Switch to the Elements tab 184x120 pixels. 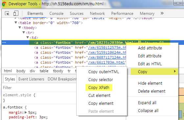[35, 14]
